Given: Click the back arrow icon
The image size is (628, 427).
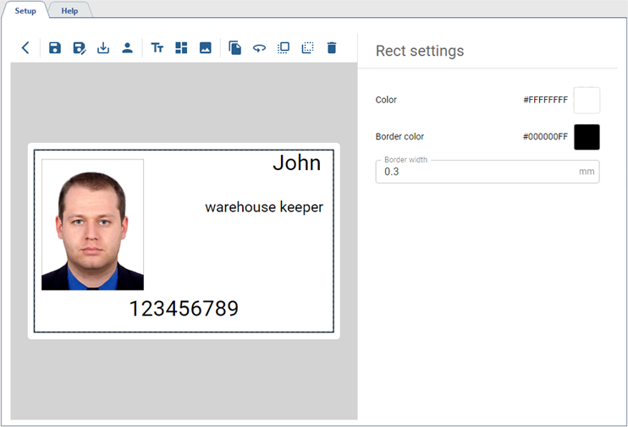Looking at the screenshot, I should pyautogui.click(x=25, y=48).
